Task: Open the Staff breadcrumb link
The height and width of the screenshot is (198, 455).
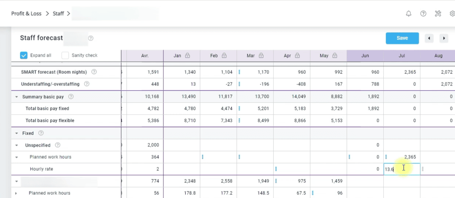Action: coord(58,14)
